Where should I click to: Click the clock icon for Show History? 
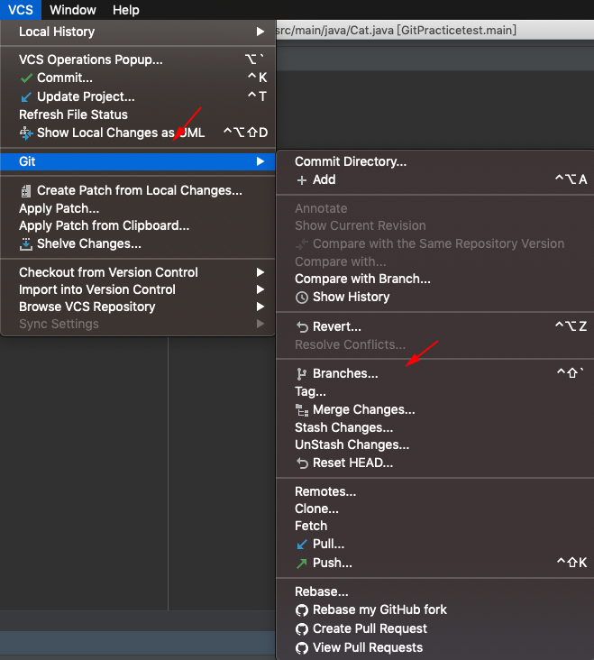302,298
